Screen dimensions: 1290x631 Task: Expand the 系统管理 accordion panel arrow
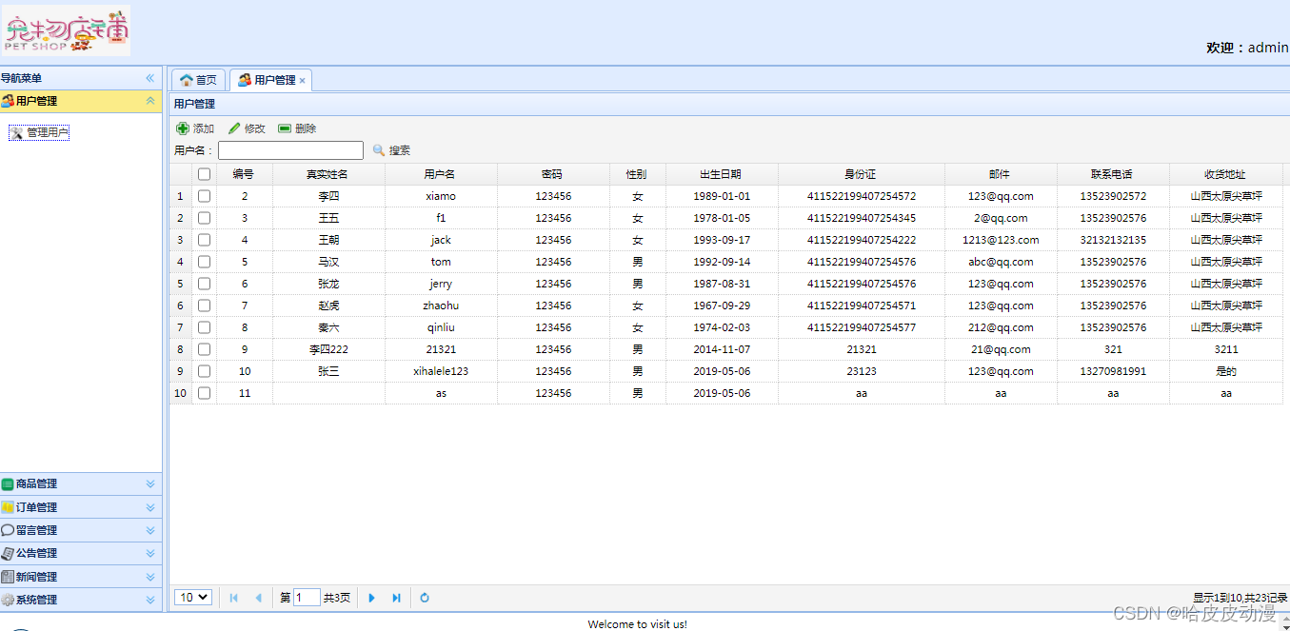(x=149, y=600)
